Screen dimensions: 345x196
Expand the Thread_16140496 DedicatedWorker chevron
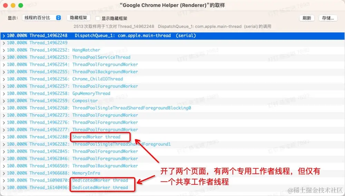pos(4,188)
